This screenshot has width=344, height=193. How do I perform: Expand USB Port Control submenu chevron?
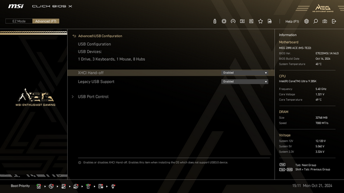click(x=72, y=96)
